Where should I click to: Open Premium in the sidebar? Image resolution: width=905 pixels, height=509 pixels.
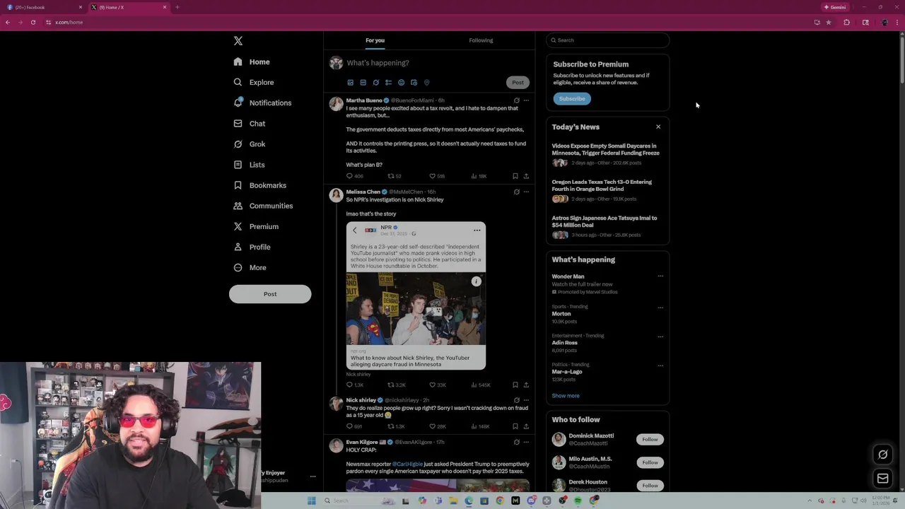(256, 226)
